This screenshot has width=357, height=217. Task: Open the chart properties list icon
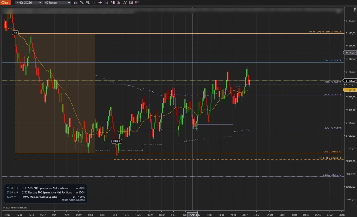pos(137,3)
